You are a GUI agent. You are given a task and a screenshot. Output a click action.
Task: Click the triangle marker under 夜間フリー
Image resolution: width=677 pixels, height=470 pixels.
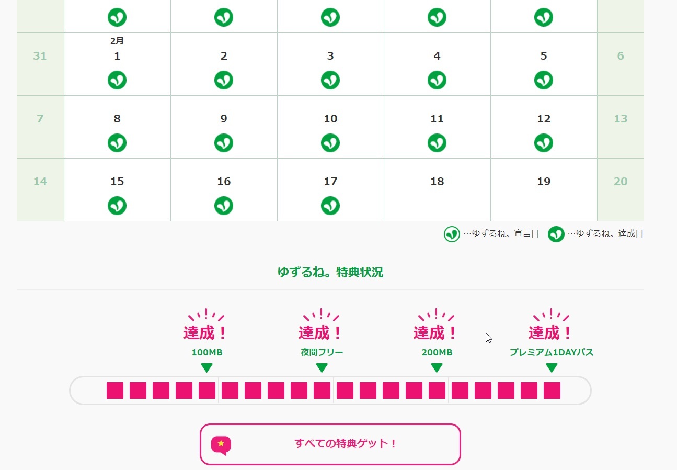pos(322,368)
